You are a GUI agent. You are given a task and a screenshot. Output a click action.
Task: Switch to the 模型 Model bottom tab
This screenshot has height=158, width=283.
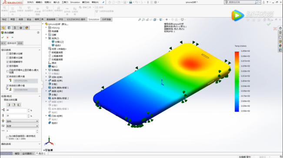(17, 154)
